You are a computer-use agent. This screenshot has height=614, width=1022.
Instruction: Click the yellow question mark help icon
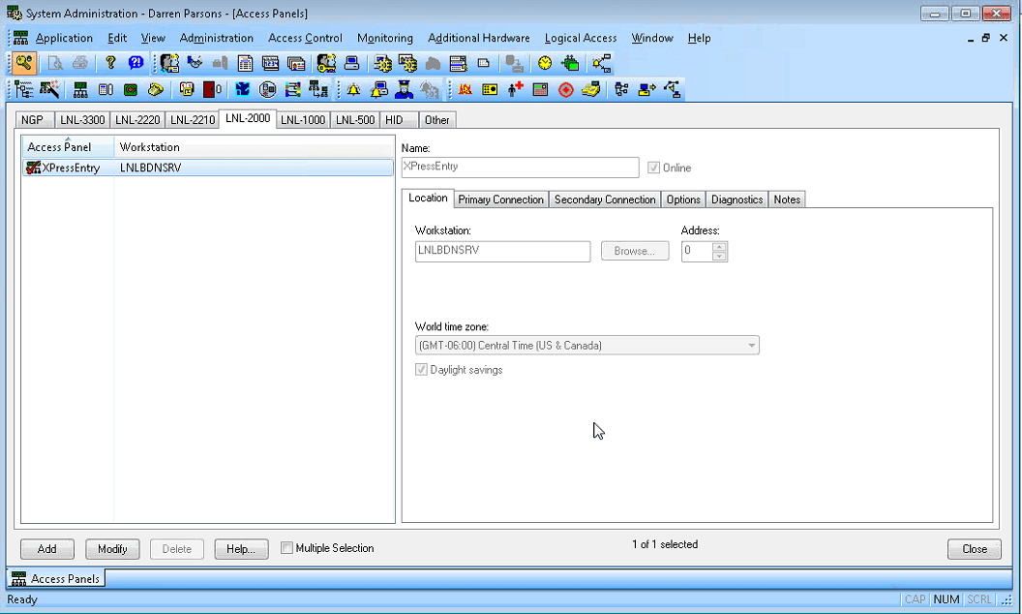(110, 63)
